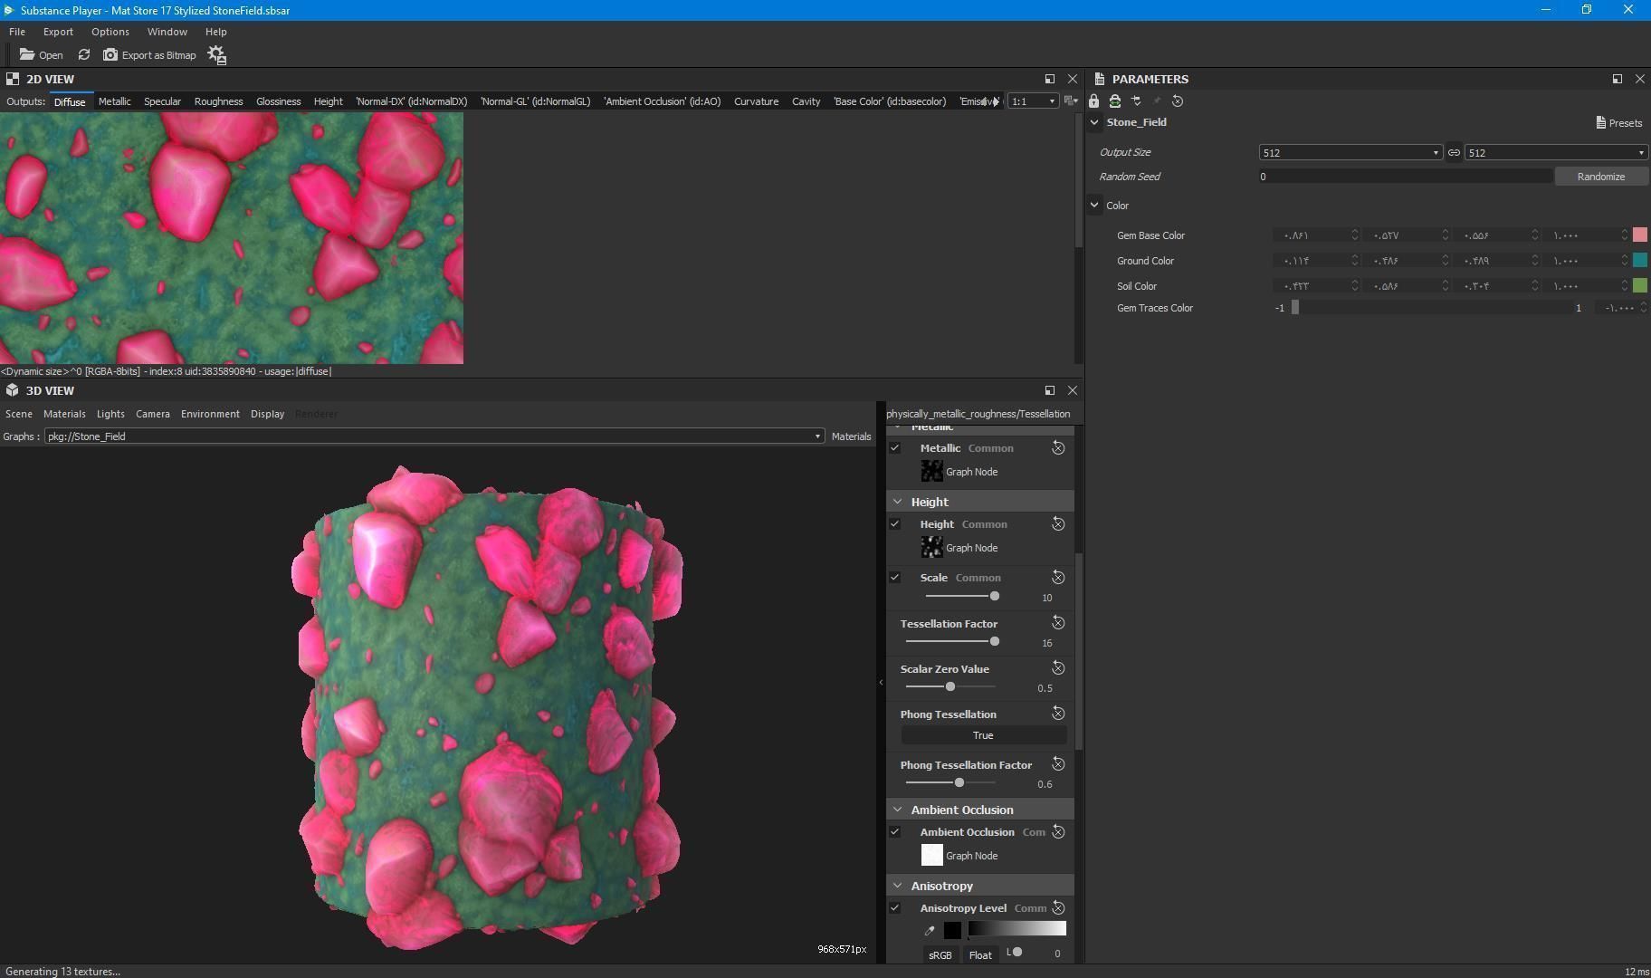Collapse the Anisotropy section
This screenshot has height=978, width=1651.
coord(898,886)
